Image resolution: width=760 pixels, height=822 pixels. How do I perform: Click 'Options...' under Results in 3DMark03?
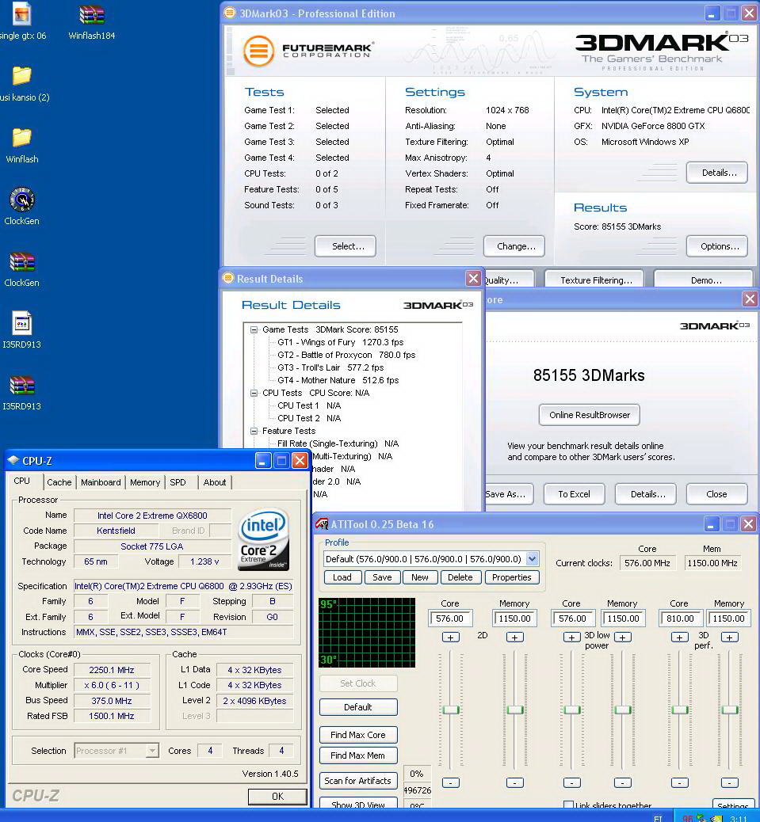[x=717, y=246]
